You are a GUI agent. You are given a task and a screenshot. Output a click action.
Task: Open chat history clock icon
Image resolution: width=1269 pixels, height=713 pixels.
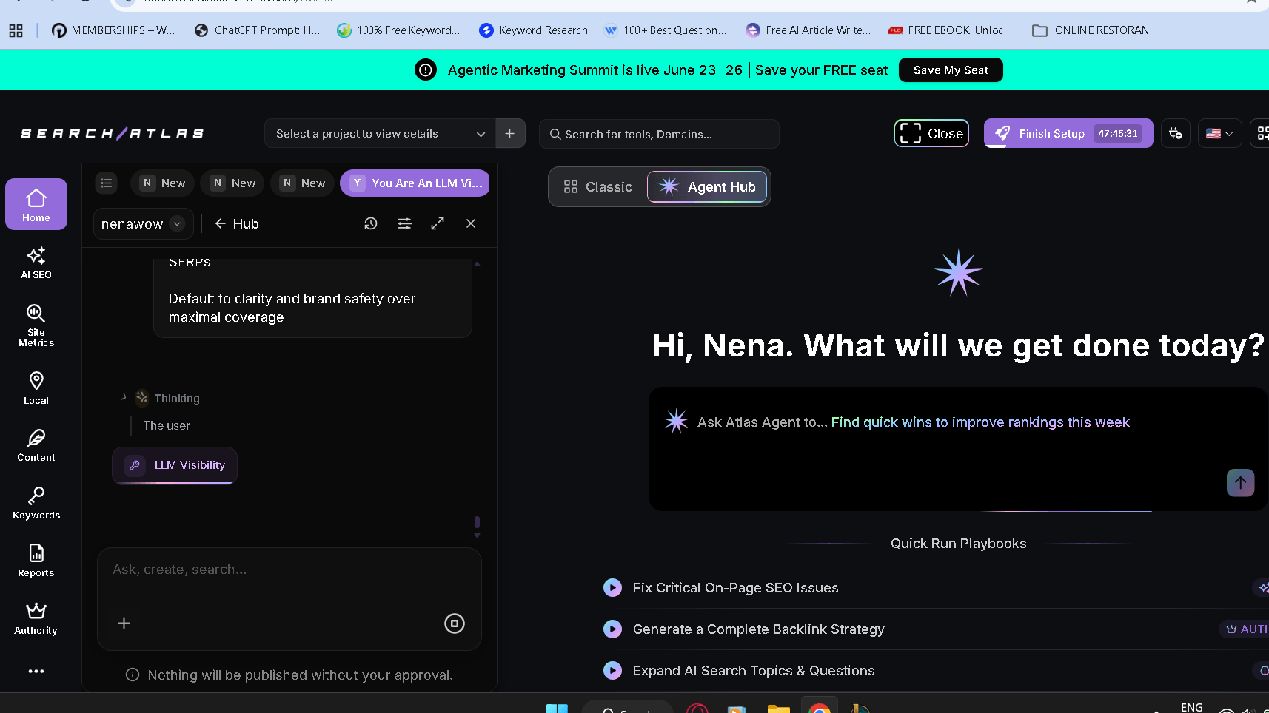click(x=371, y=223)
